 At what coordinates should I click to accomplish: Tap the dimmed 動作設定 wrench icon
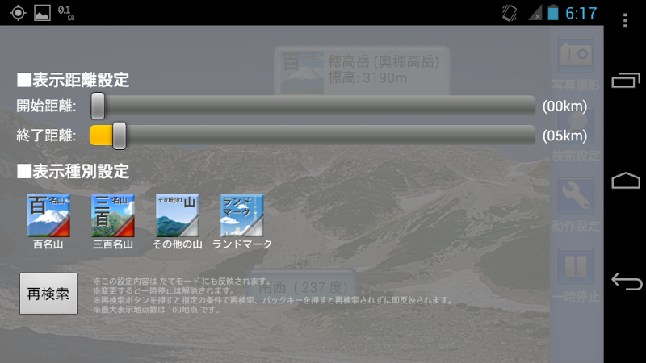pyautogui.click(x=576, y=196)
